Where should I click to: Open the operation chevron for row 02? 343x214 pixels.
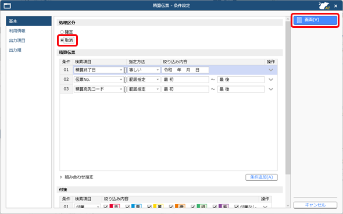click(271, 80)
